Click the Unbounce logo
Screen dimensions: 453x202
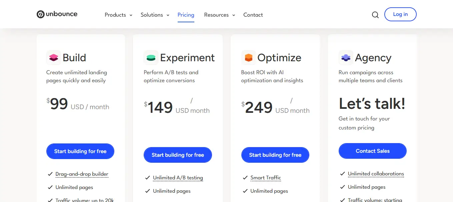point(57,14)
